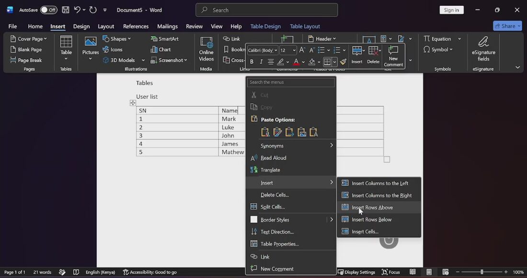Click the Insert table icon in mini toolbar
The height and width of the screenshot is (278, 527).
pyautogui.click(x=357, y=55)
